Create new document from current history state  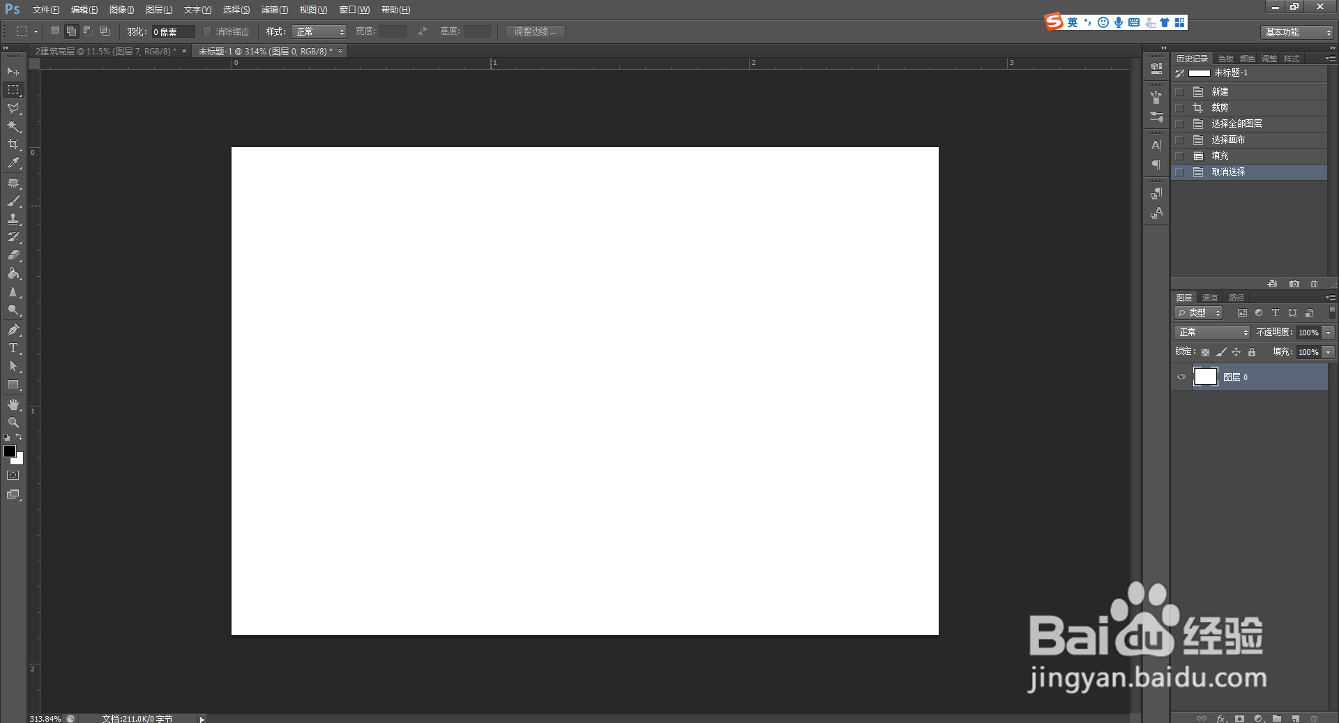coord(1273,284)
